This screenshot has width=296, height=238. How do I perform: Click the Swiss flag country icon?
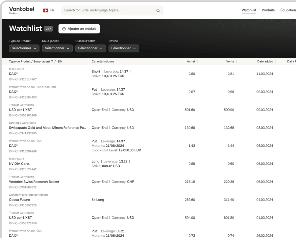pos(46,11)
